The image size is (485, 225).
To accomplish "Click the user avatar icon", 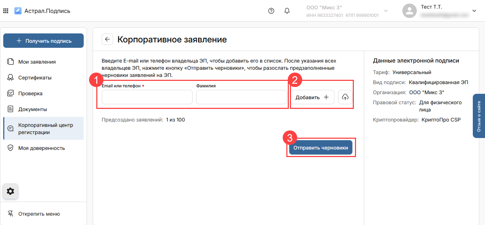I will 409,11.
